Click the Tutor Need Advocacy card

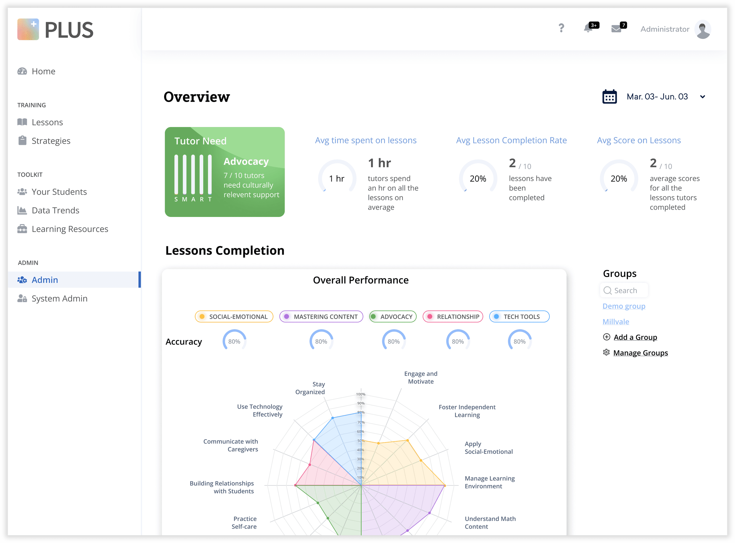[225, 172]
